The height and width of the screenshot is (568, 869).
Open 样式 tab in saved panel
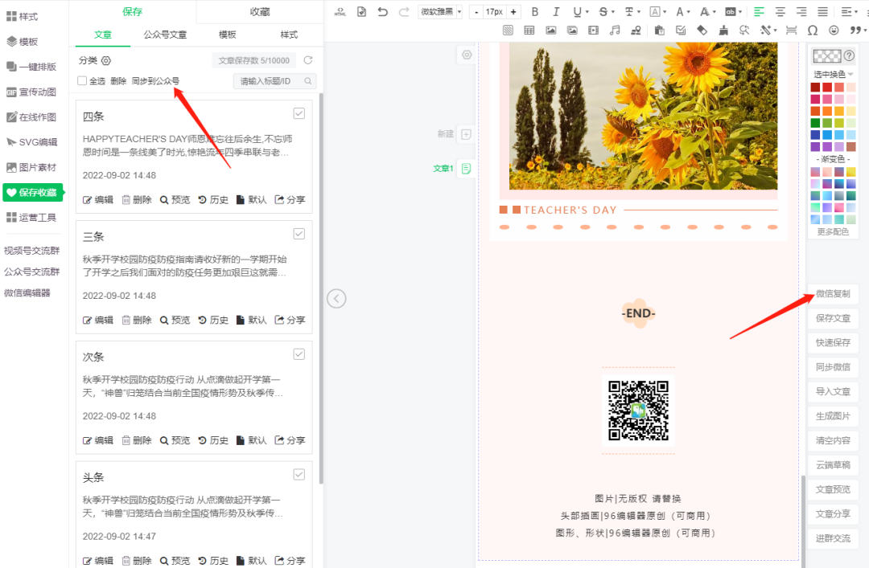[x=289, y=35]
